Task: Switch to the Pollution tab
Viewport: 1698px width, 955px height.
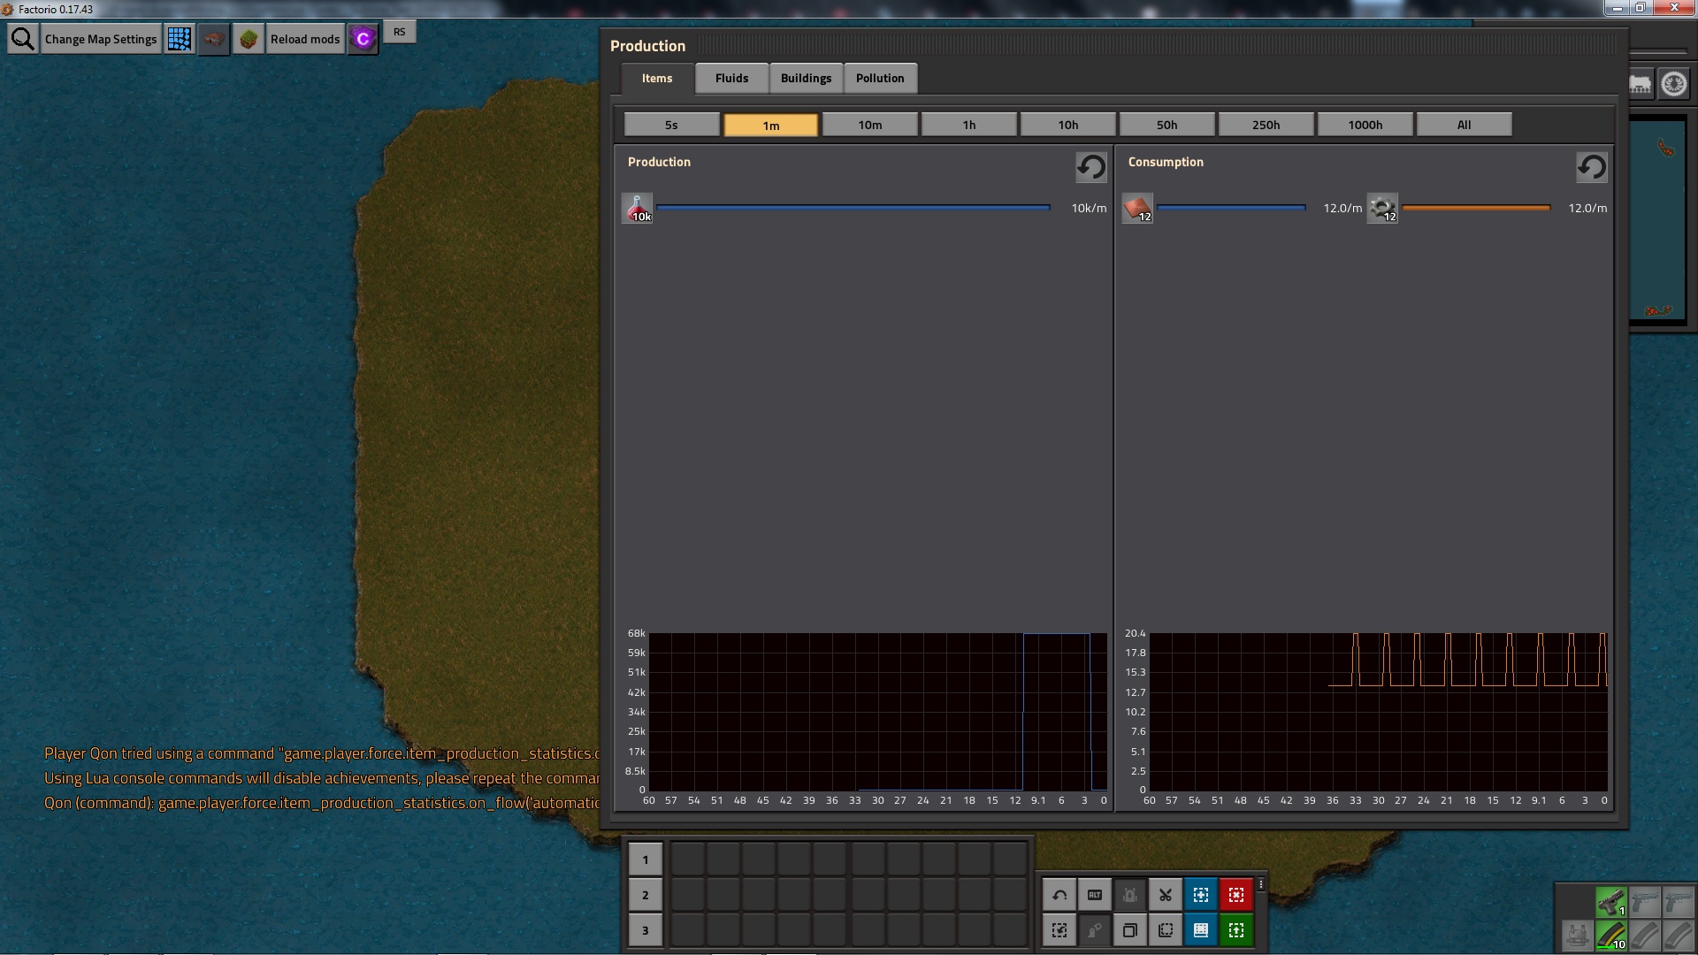Action: coord(879,78)
